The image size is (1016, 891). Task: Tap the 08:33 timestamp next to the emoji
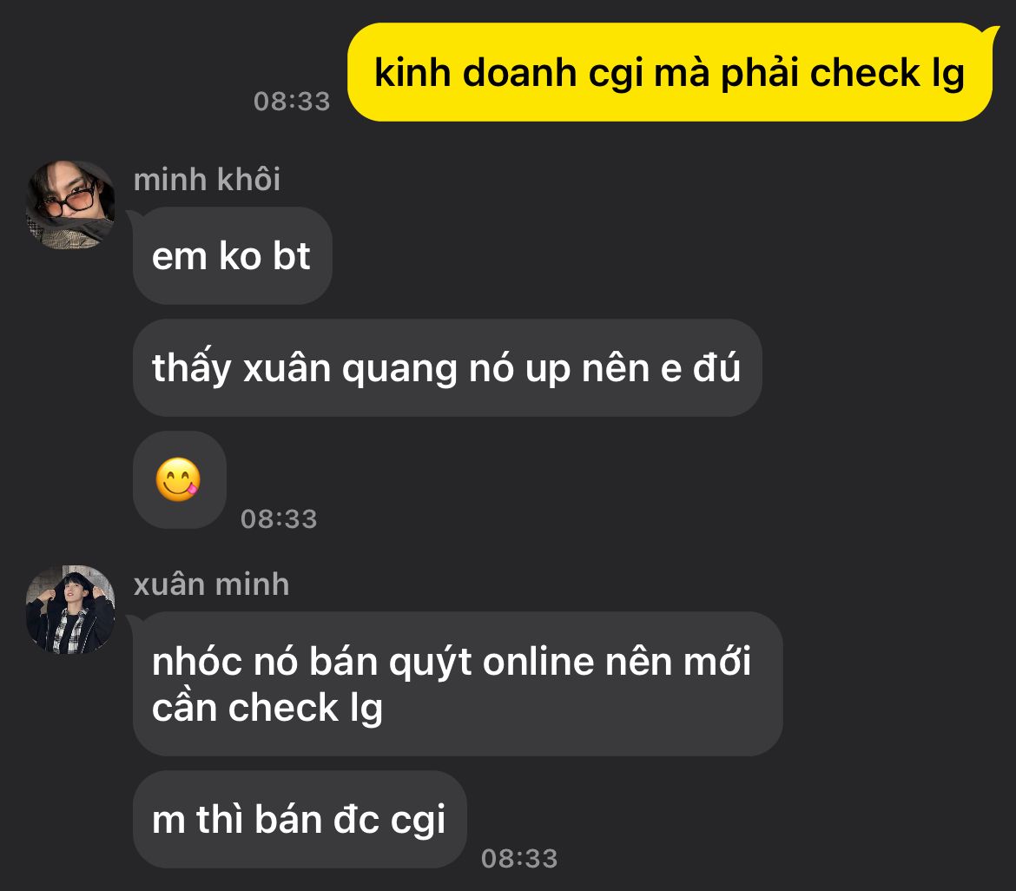tap(280, 518)
